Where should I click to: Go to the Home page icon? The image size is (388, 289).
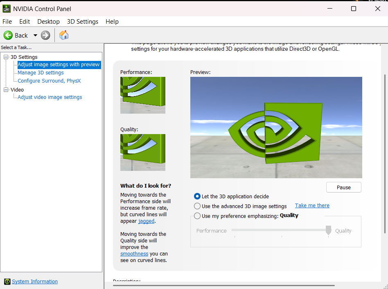point(64,35)
